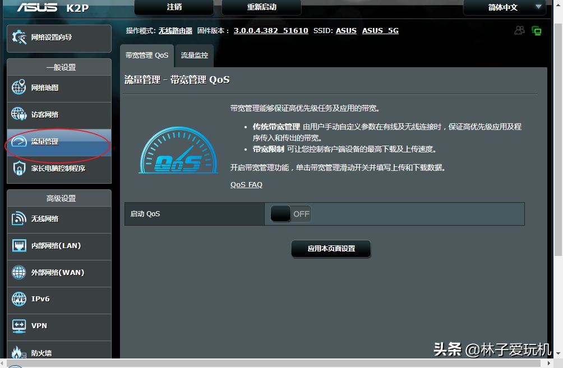
Task: Click the 传统带宽管理 bold text
Action: pyautogui.click(x=276, y=127)
